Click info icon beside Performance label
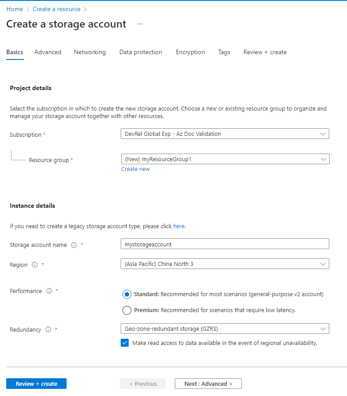This screenshot has width=347, height=396. [49, 291]
